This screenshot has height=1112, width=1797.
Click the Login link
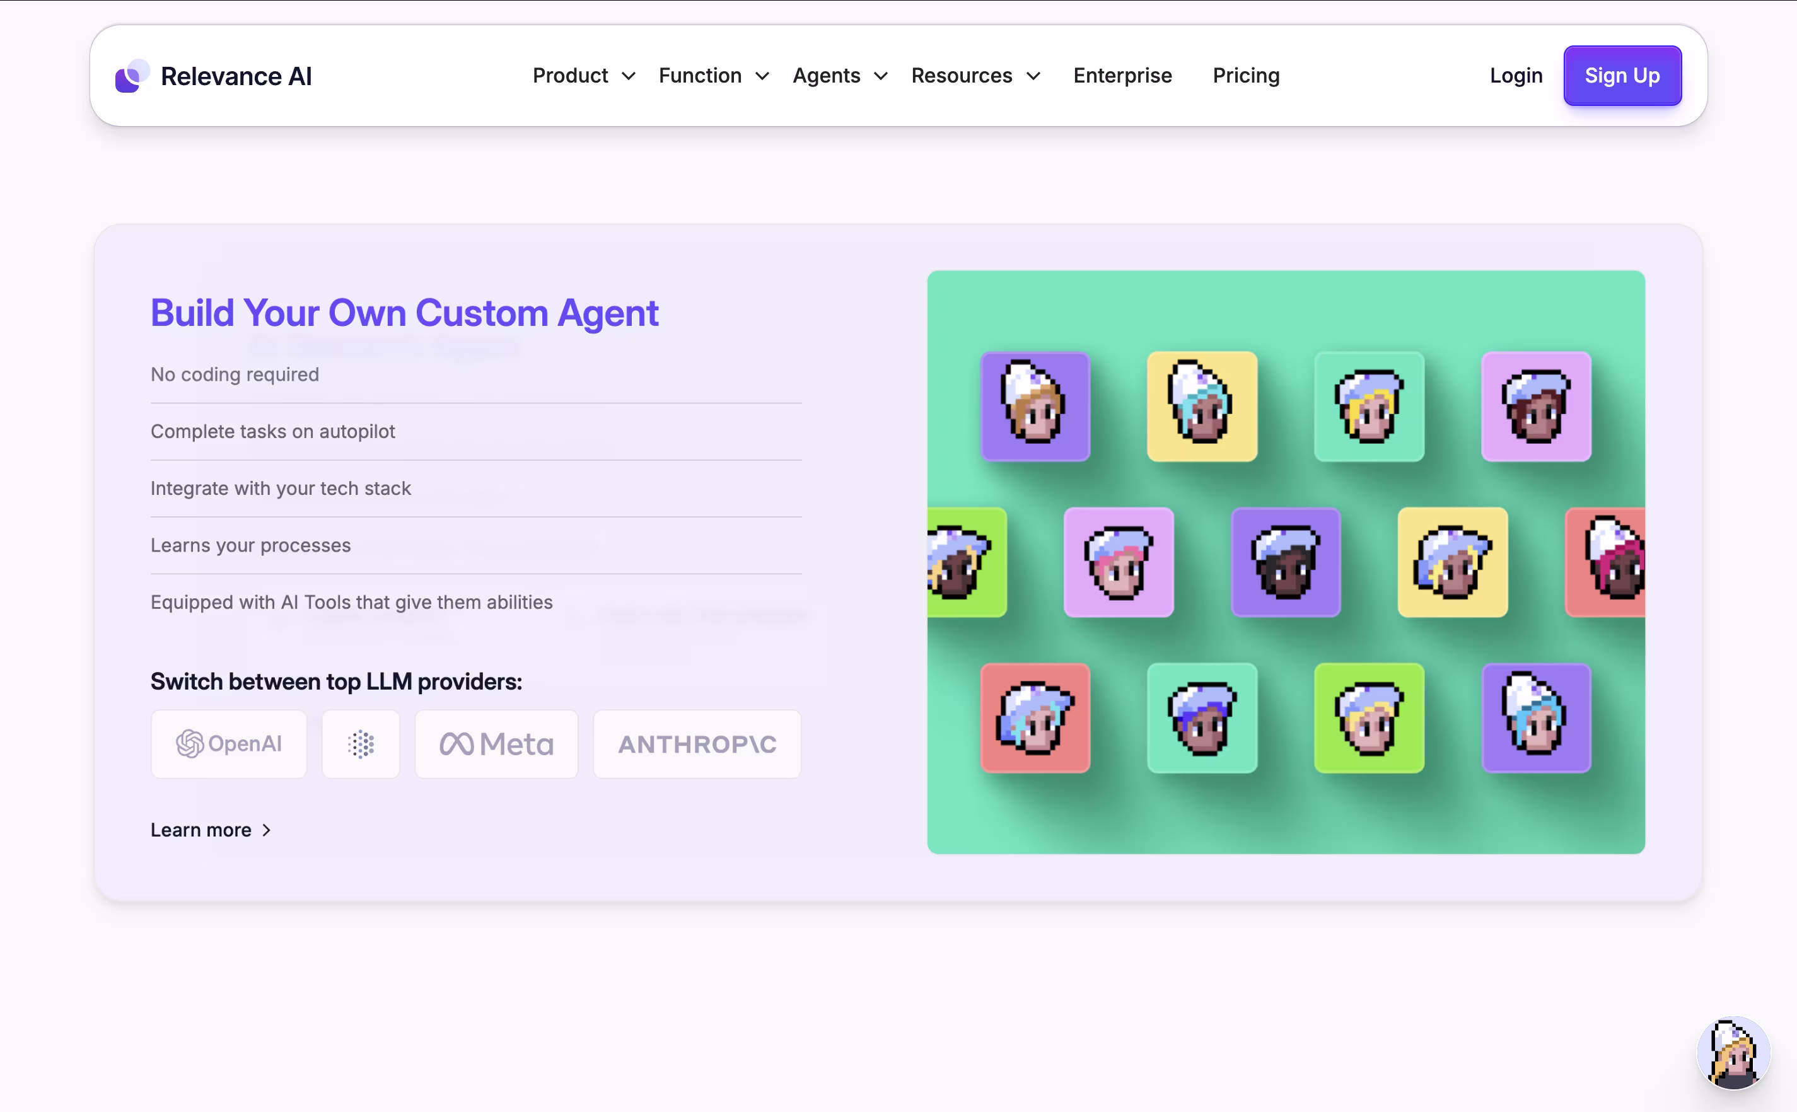(1515, 76)
